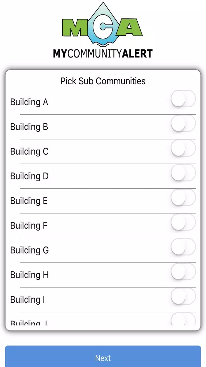This screenshot has height=367, width=206.
Task: Tap the Building G list label
Action: [29, 250]
